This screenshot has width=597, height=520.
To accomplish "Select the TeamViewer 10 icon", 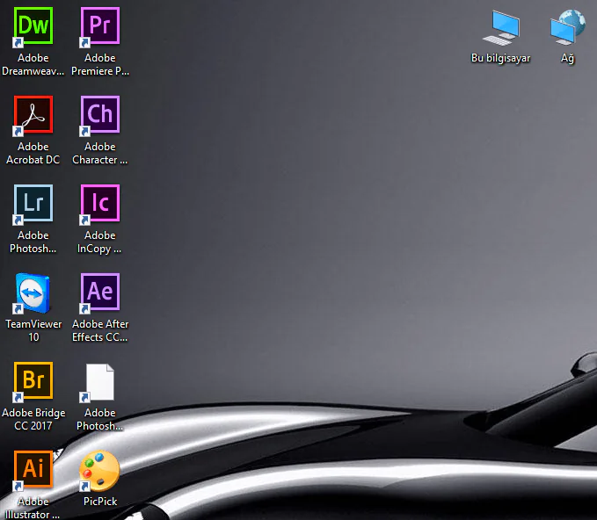I will [33, 292].
